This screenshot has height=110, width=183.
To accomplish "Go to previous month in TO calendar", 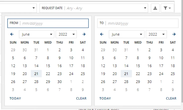I will [102, 34].
